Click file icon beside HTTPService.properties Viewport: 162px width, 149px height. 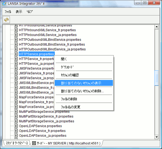click(16, 54)
